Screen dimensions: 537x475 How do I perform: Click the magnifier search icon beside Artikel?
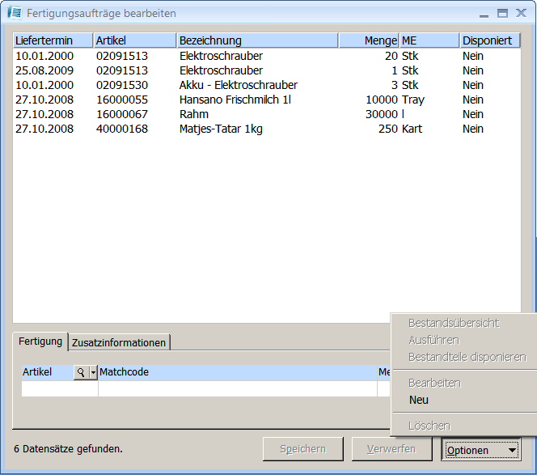click(81, 372)
